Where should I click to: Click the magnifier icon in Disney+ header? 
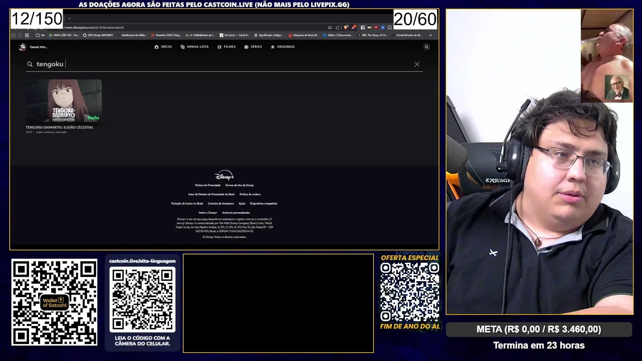(427, 47)
